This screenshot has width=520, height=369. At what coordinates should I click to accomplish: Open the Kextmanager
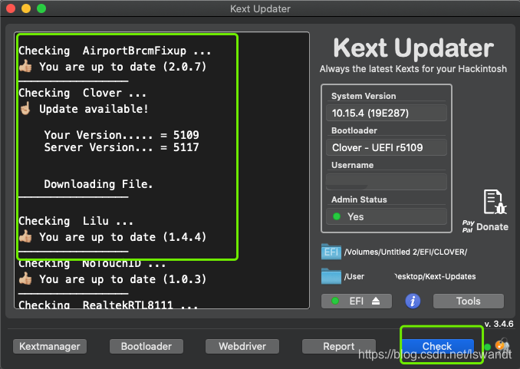tap(50, 346)
